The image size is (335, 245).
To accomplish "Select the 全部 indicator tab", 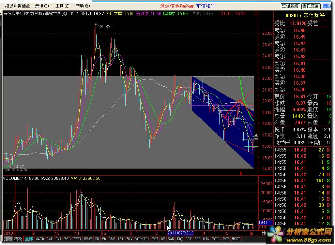I will [29, 239].
